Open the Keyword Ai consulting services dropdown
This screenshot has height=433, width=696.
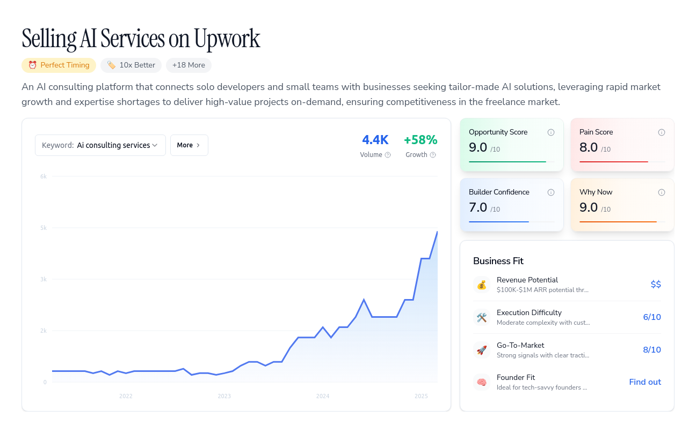[100, 145]
